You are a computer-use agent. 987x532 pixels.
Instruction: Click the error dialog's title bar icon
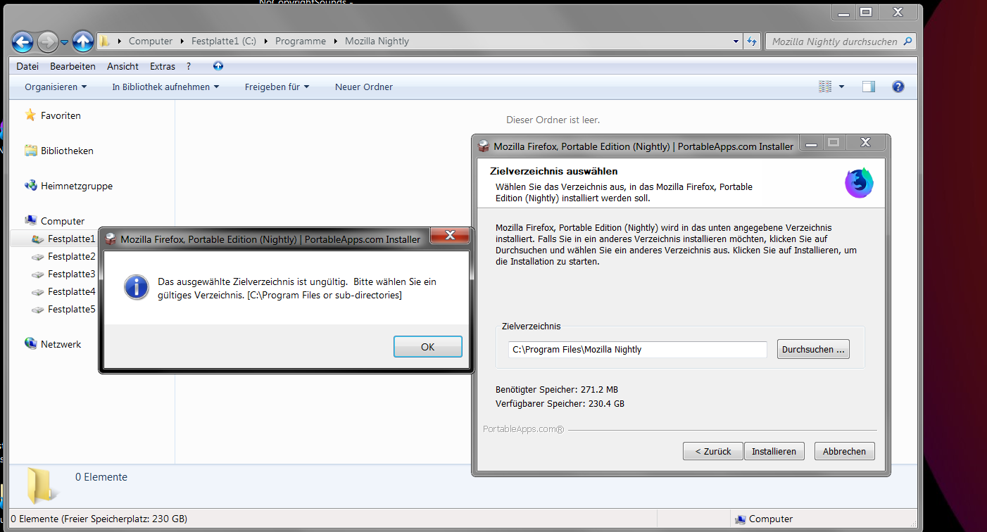pos(111,239)
